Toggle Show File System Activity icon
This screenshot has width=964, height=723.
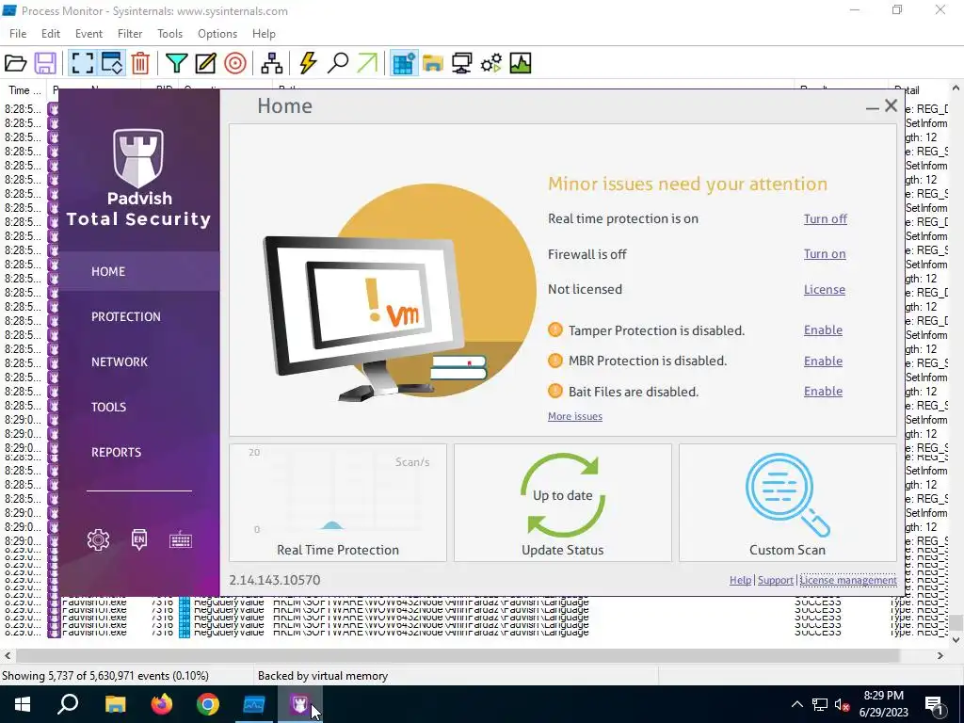click(433, 63)
